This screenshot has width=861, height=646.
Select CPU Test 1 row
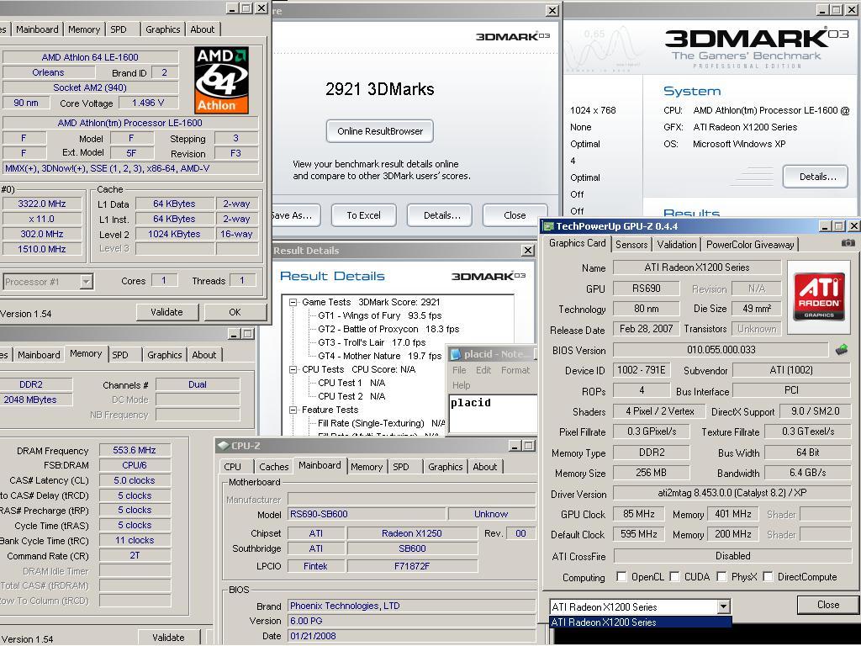point(351,383)
